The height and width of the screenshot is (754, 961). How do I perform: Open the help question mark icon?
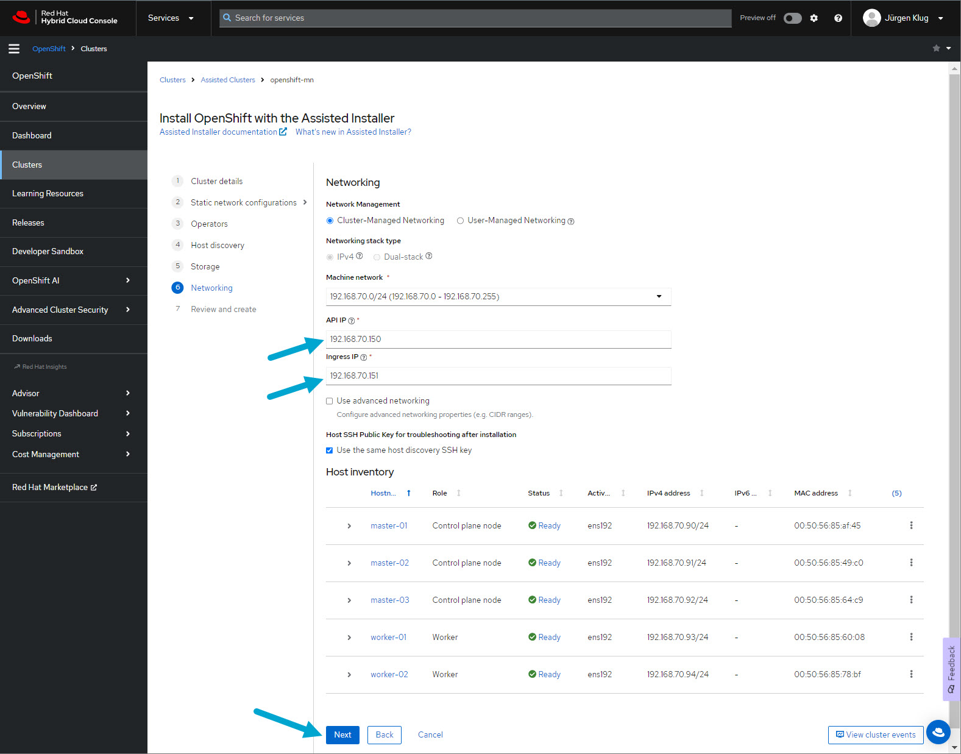(x=838, y=18)
